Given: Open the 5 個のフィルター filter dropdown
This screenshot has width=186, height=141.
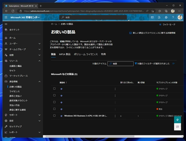Looking at the screenshot, I should (x=152, y=64).
